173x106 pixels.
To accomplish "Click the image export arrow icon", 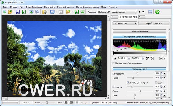I will (31, 12).
